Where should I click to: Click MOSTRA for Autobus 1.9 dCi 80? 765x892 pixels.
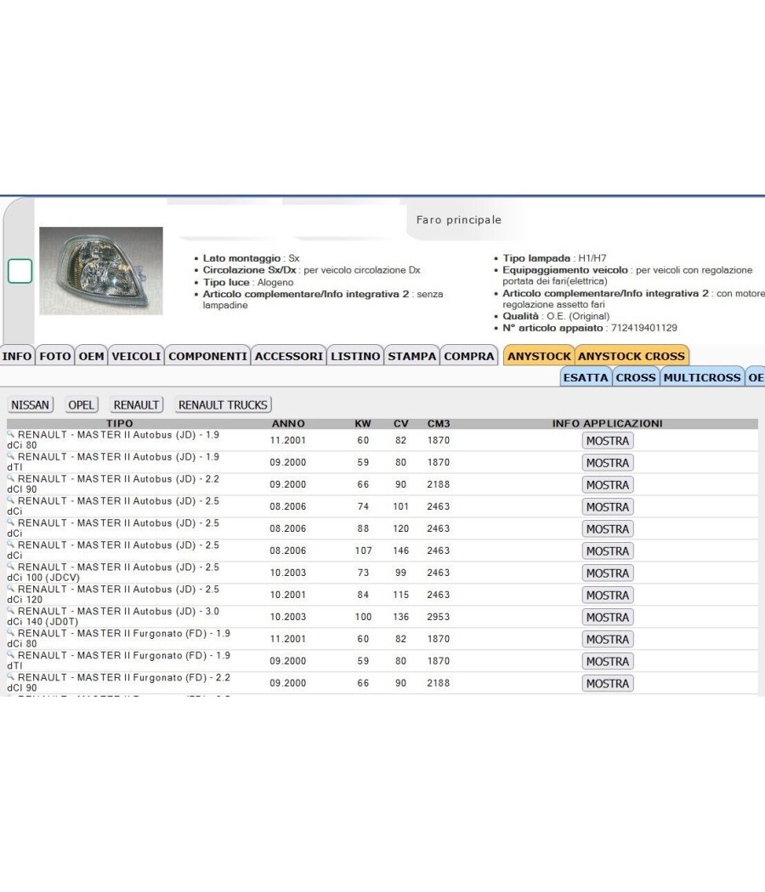click(x=608, y=441)
